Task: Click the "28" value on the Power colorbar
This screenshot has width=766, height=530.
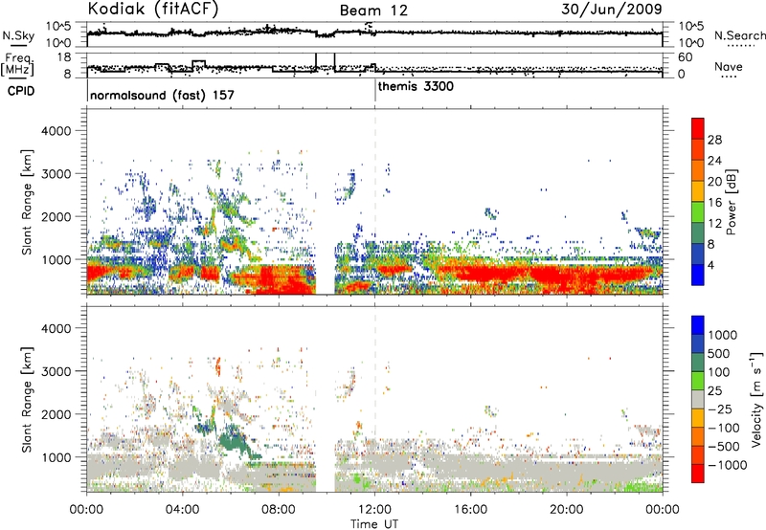Action: point(714,140)
